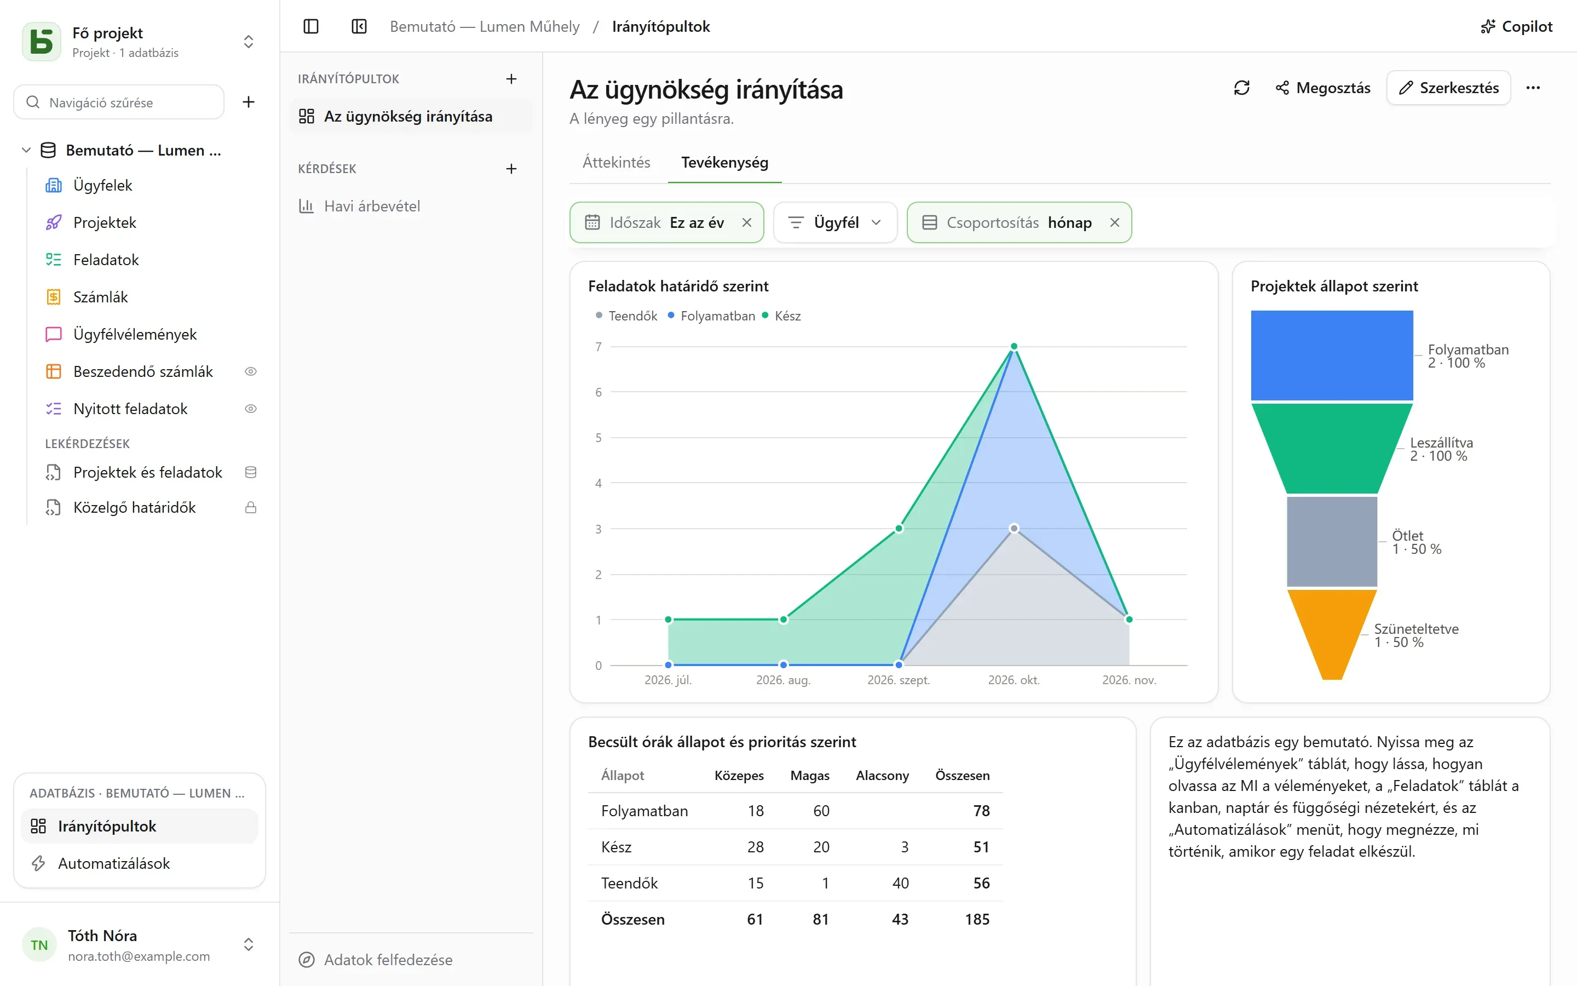1577x986 pixels.
Task: Toggle visibility of Beszedendő számlák view
Action: click(x=251, y=372)
